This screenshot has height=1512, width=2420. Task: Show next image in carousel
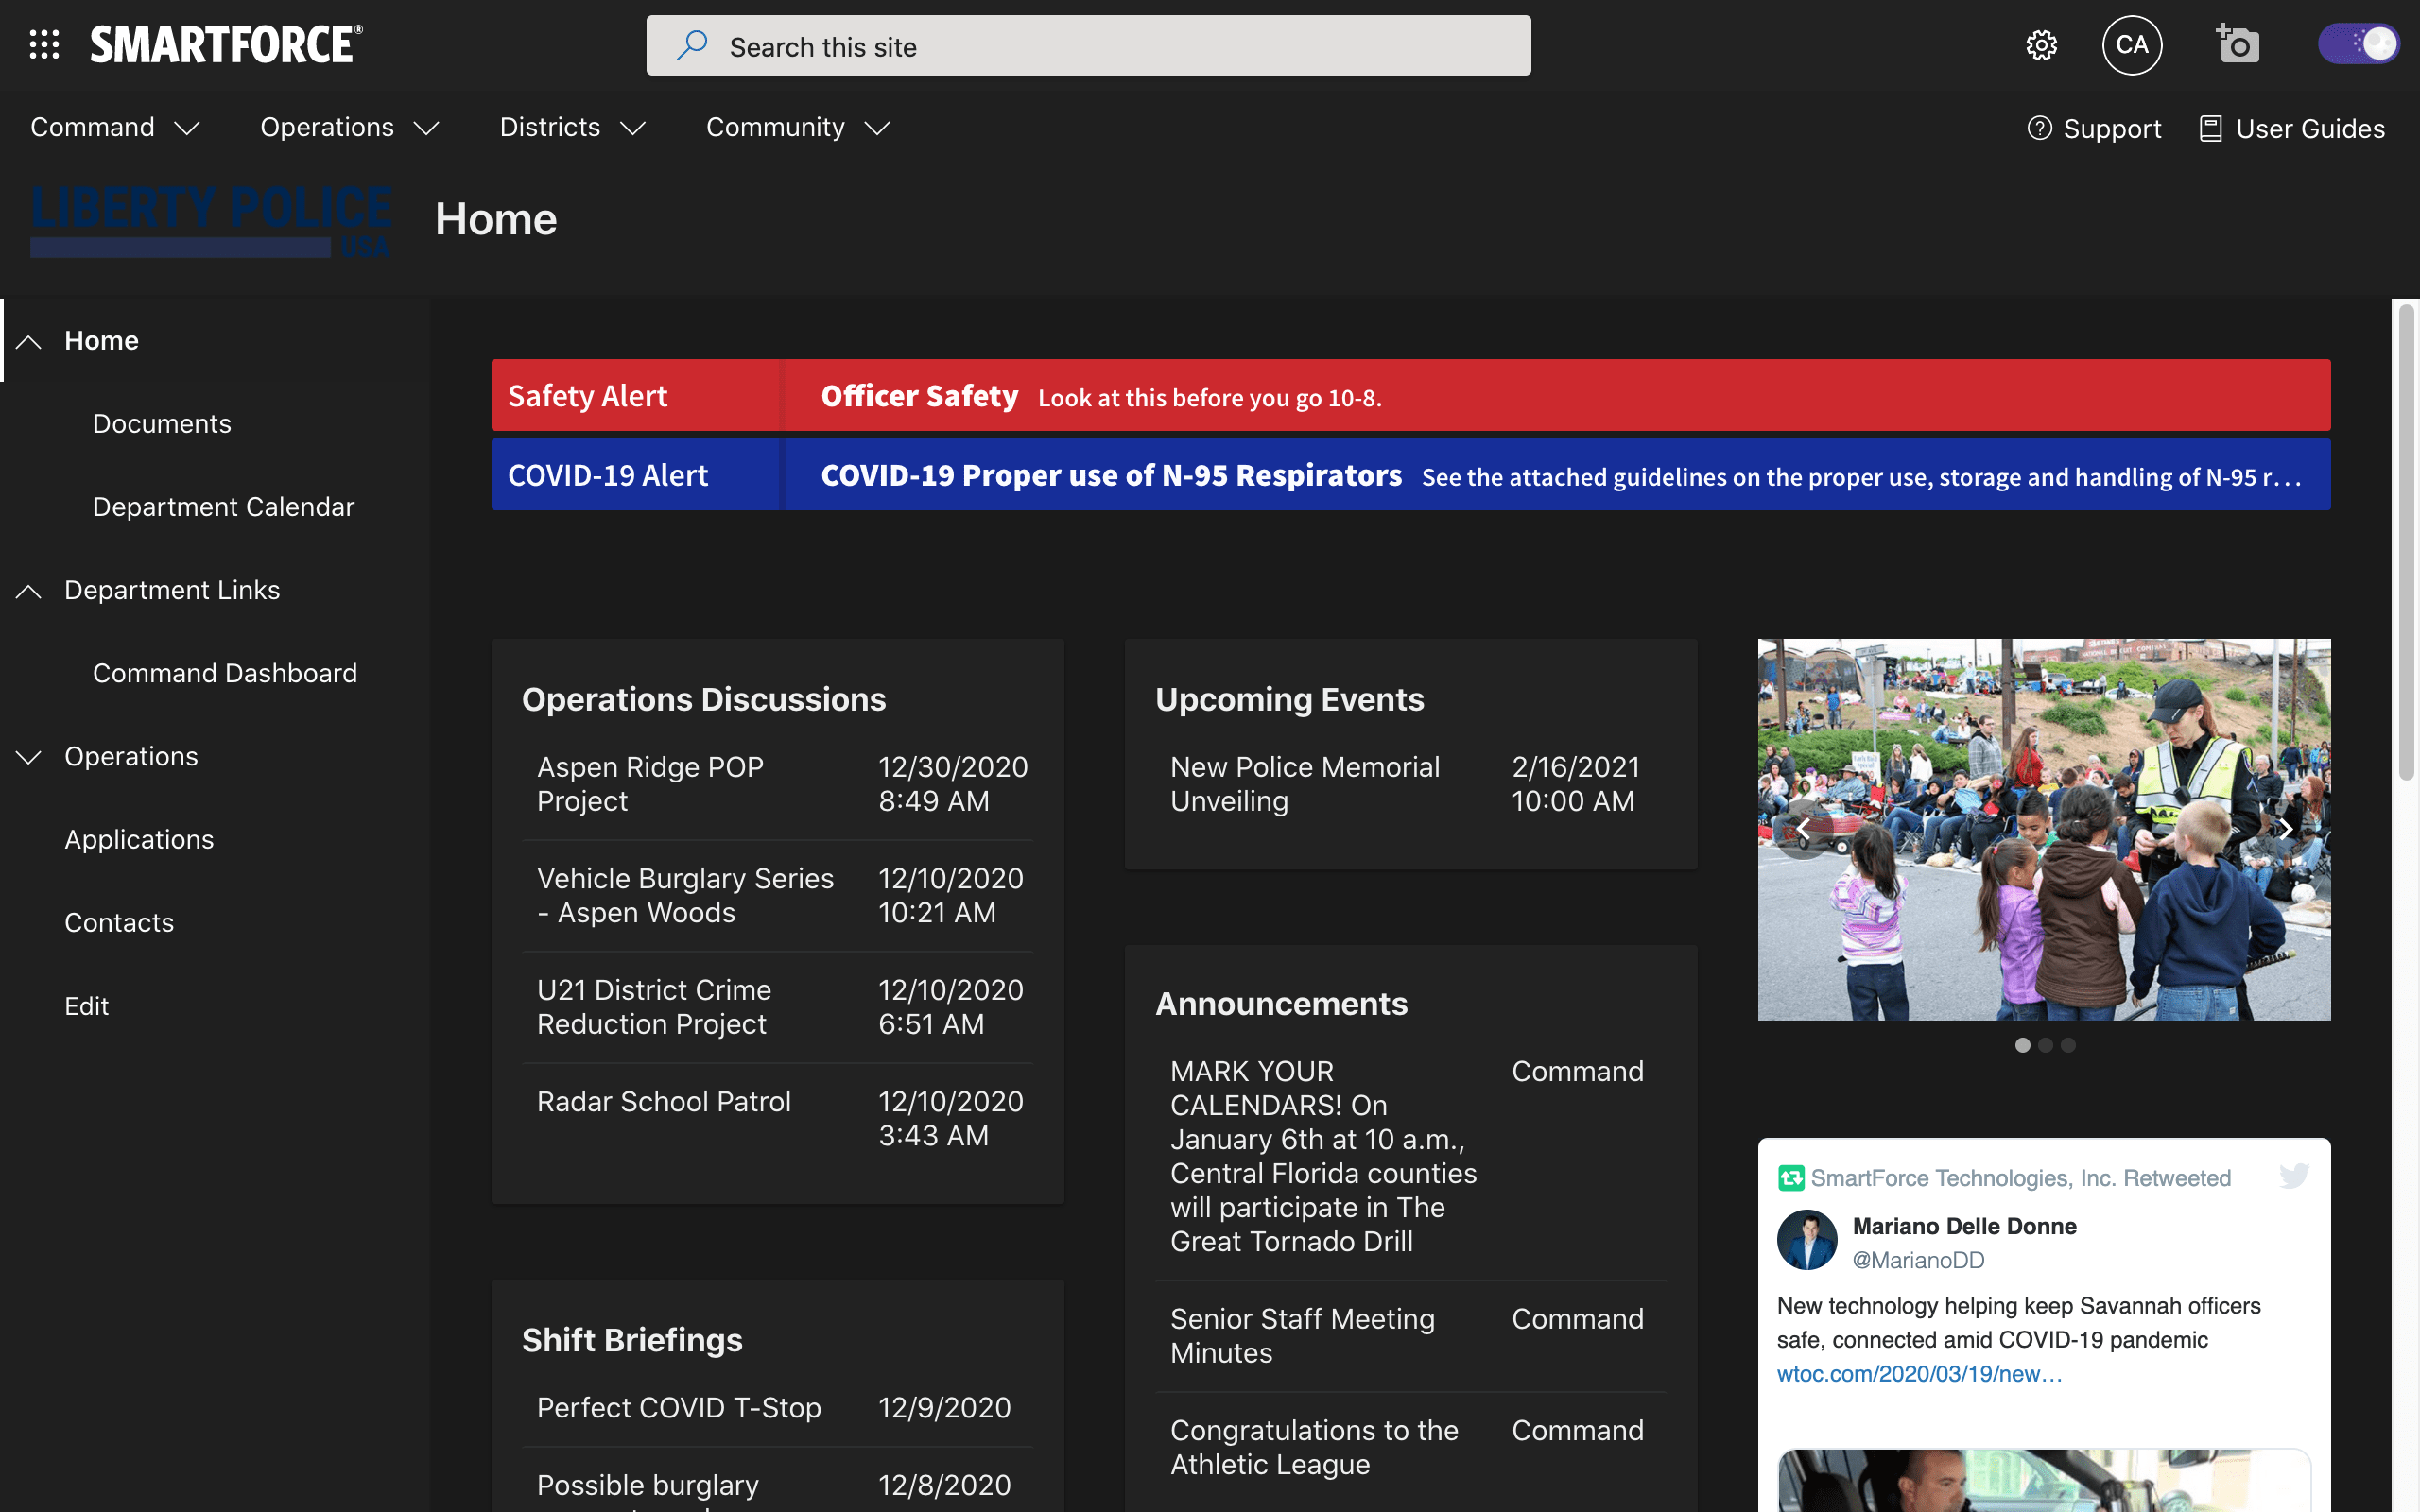pos(2285,829)
